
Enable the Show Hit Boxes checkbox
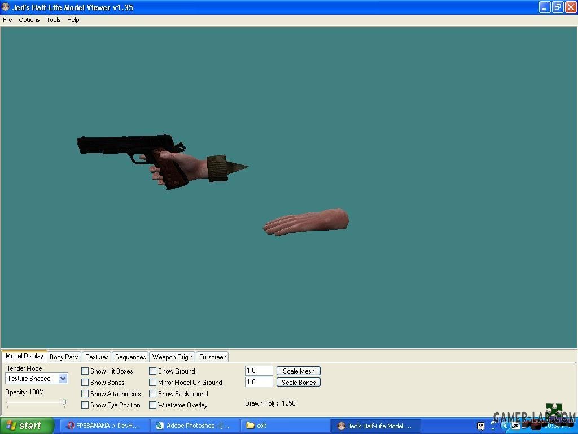[x=85, y=371]
